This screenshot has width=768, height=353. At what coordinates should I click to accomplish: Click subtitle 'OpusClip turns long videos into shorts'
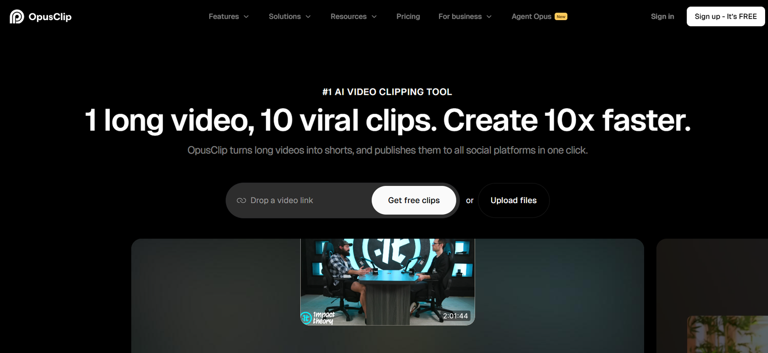(x=270, y=150)
